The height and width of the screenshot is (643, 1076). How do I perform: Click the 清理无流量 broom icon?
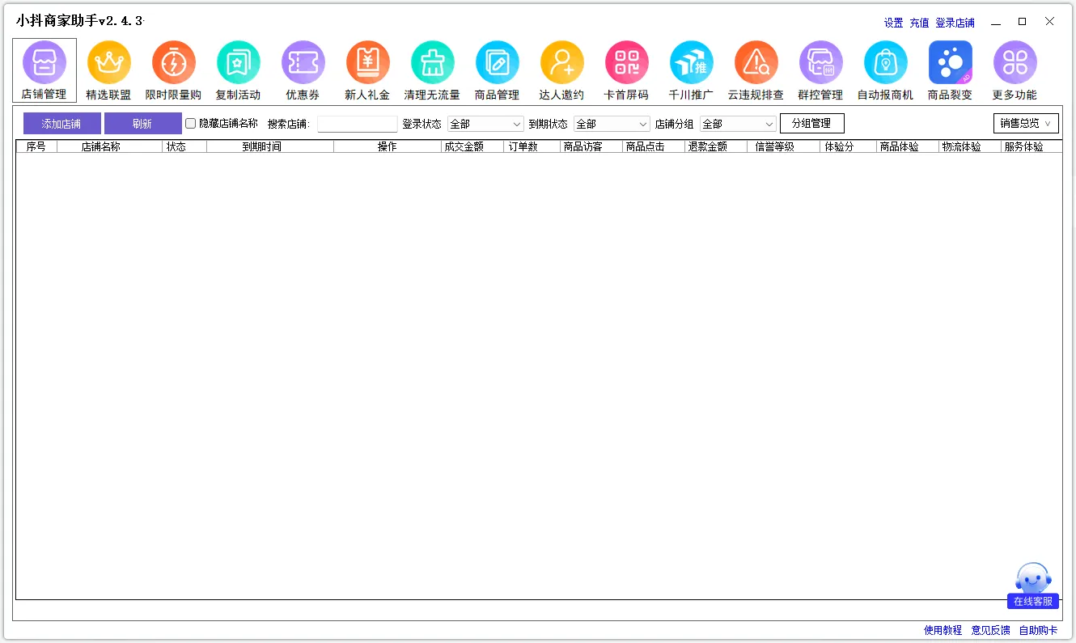point(432,63)
